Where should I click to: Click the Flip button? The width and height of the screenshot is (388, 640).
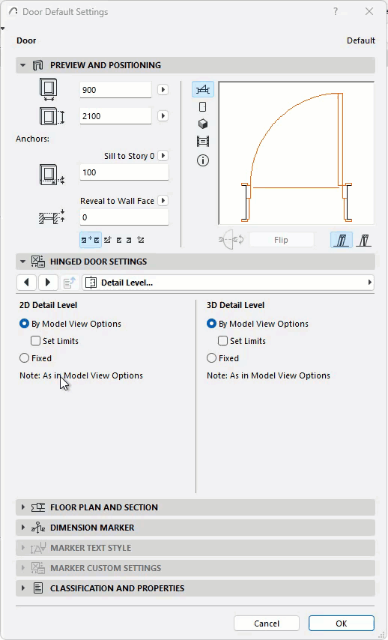[281, 240]
